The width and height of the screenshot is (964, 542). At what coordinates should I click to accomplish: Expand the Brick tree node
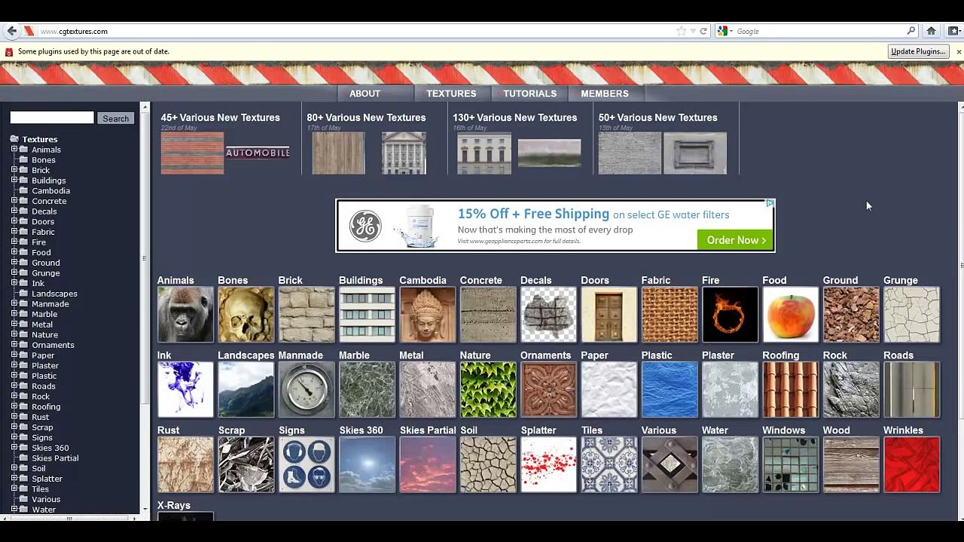(x=14, y=170)
